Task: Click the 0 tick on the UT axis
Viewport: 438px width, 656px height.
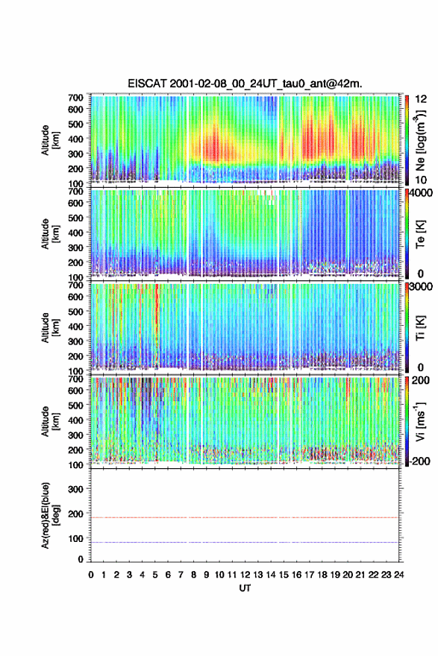Action: (x=91, y=575)
